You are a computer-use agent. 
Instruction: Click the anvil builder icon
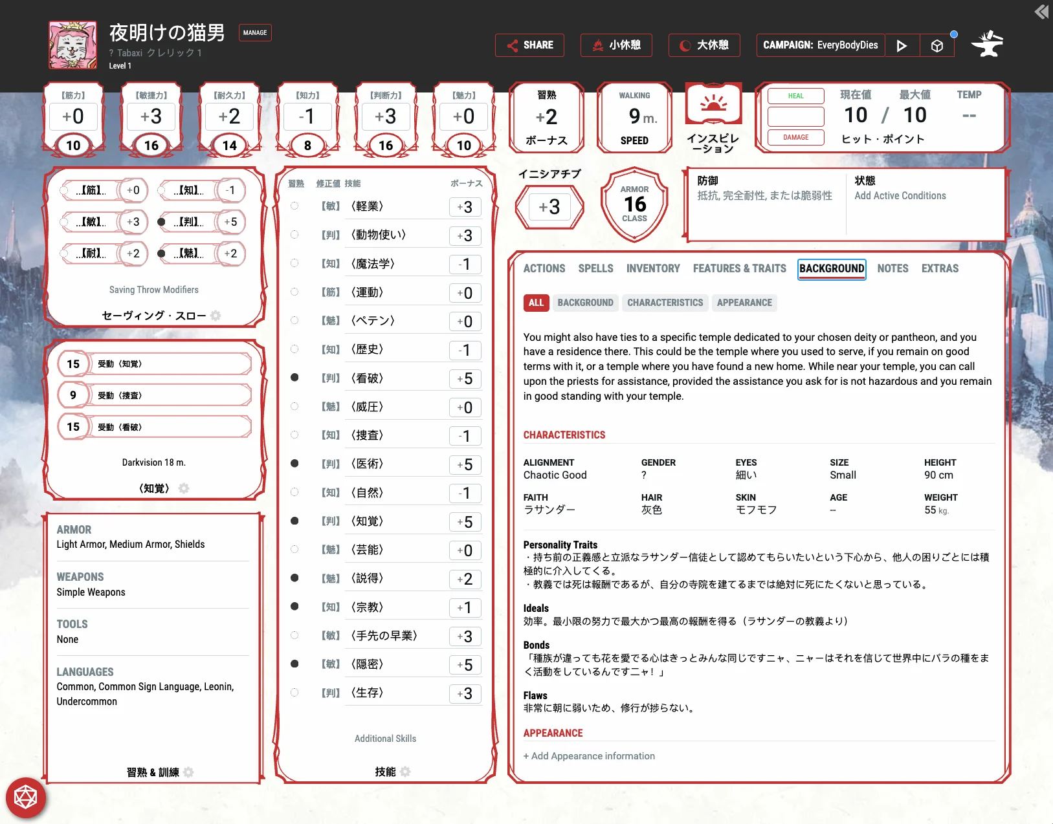987,45
